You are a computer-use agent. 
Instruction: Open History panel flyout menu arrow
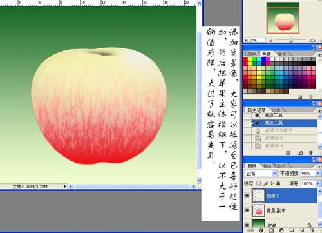(319, 110)
